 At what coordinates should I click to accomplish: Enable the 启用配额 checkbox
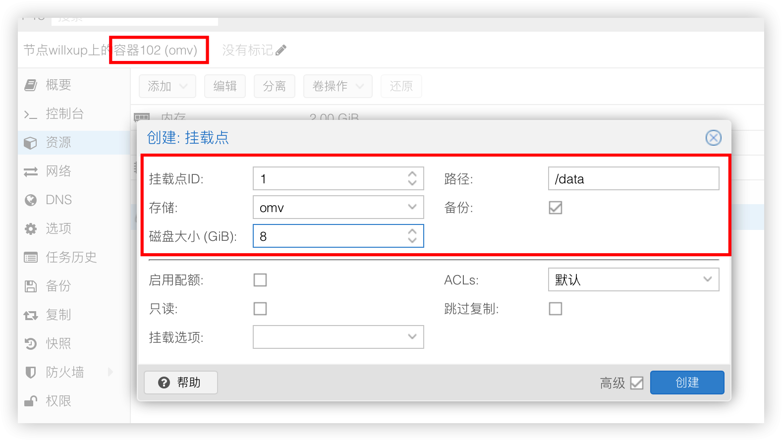[x=260, y=280]
